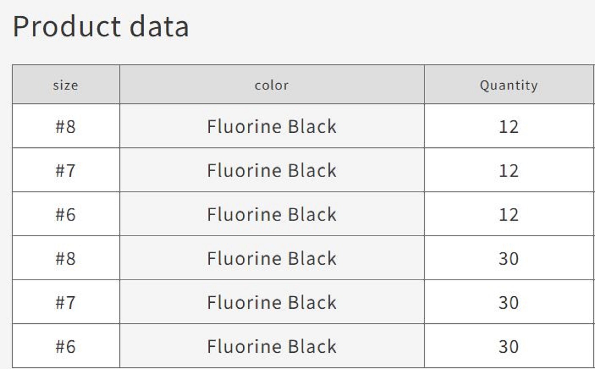595x369 pixels.
Task: Click quantity 30 in the fourth row
Action: [x=509, y=258]
